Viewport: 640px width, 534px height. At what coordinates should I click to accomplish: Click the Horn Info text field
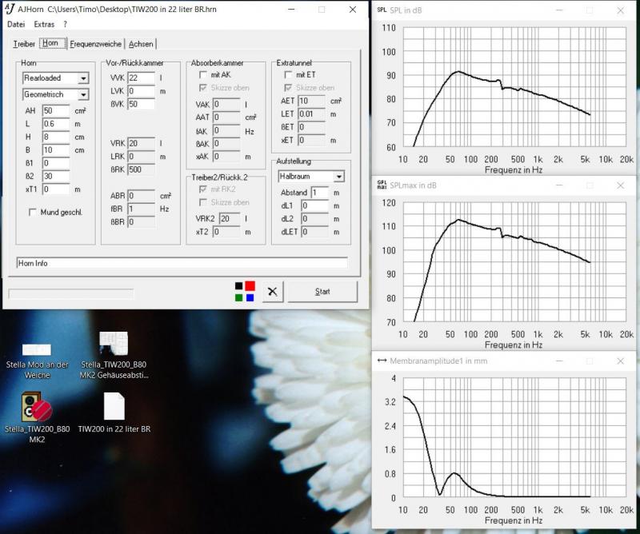[182, 262]
